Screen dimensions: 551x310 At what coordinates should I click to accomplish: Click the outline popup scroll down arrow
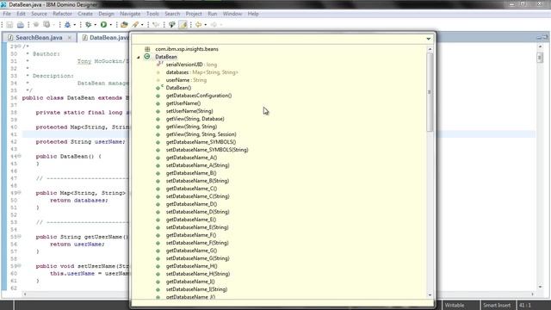[430, 295]
